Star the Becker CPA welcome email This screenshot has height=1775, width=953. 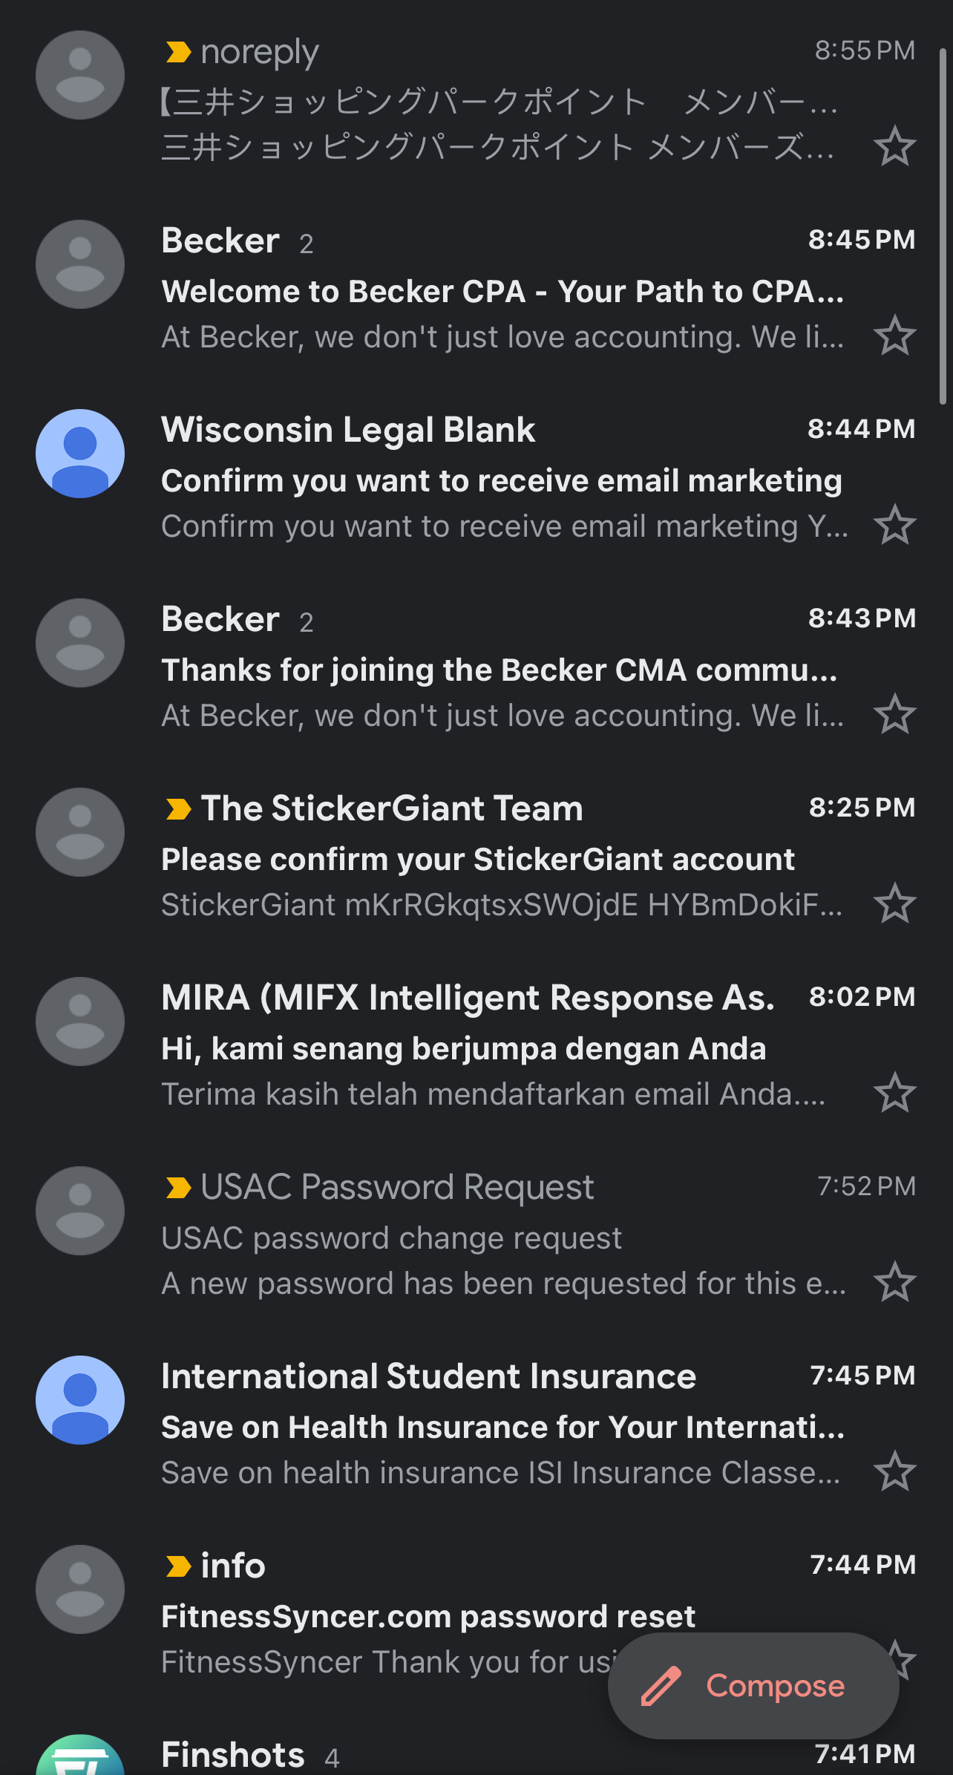coord(894,336)
